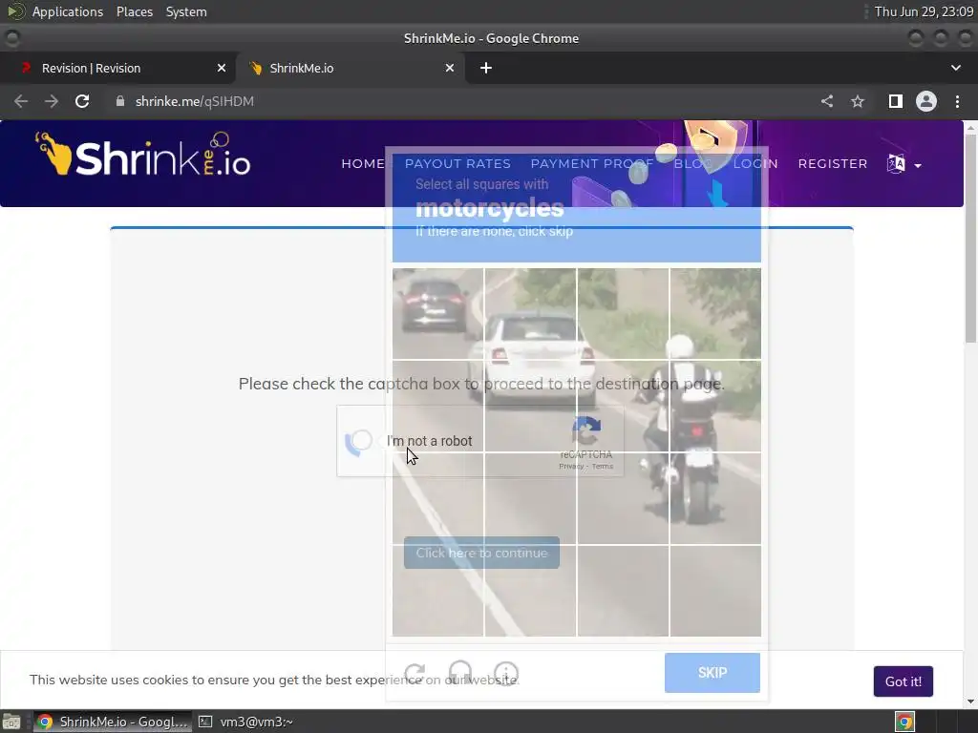
Task: Open PAYOUT RATES nav link
Action: tap(457, 163)
